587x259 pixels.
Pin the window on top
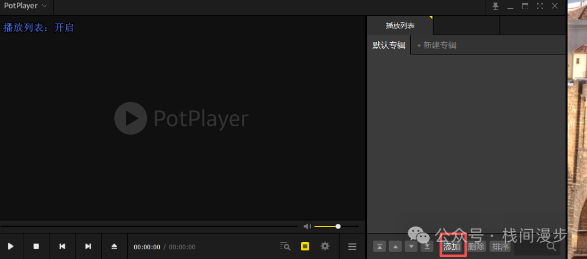pos(496,6)
